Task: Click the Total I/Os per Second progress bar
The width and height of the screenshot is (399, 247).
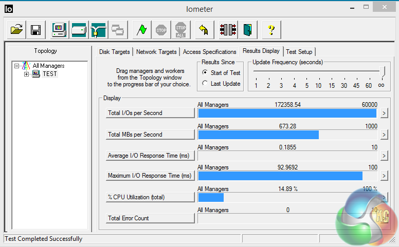Action: point(287,113)
